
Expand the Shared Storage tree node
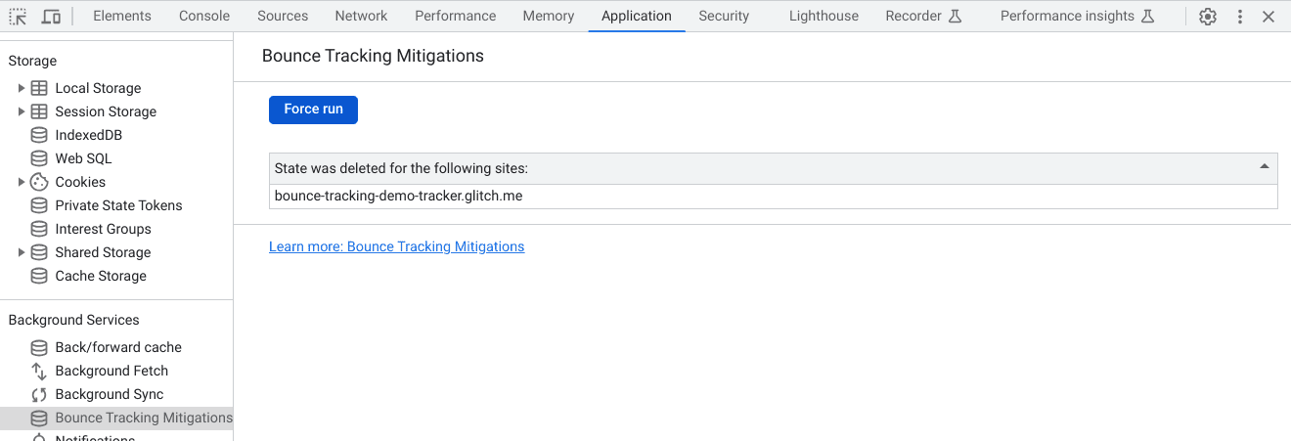click(22, 252)
